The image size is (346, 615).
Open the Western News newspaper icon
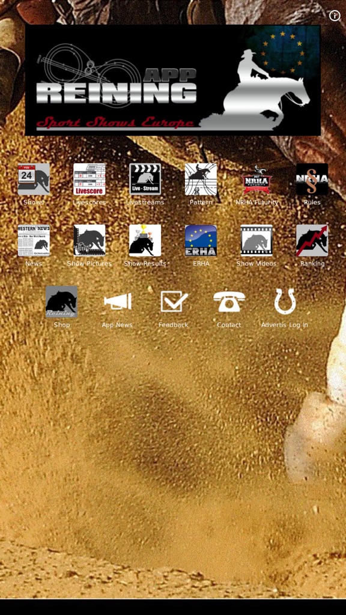point(34,240)
